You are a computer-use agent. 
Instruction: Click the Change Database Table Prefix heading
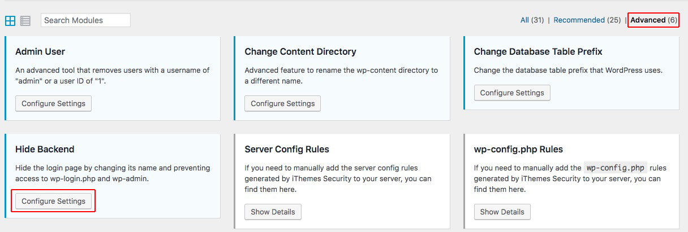(x=538, y=51)
